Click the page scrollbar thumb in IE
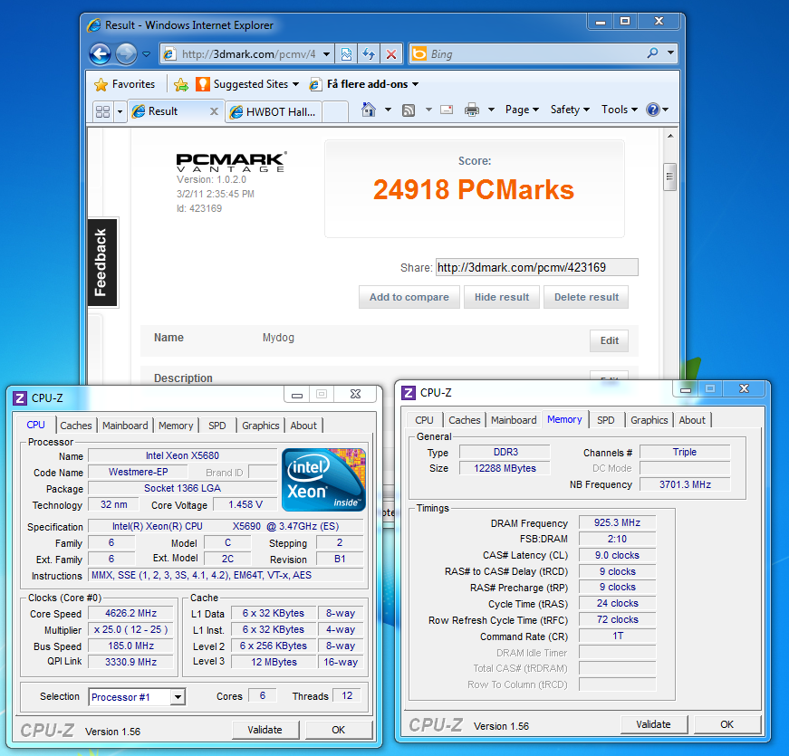 (669, 177)
